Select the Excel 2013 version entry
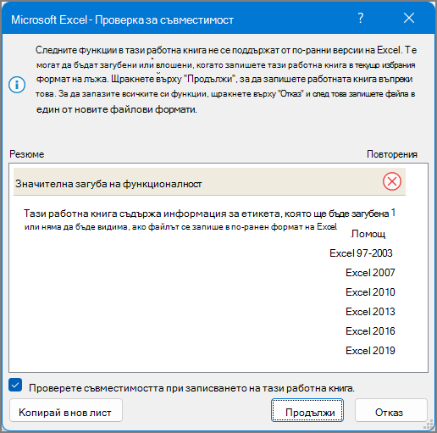The height and width of the screenshot is (433, 437). click(x=370, y=312)
